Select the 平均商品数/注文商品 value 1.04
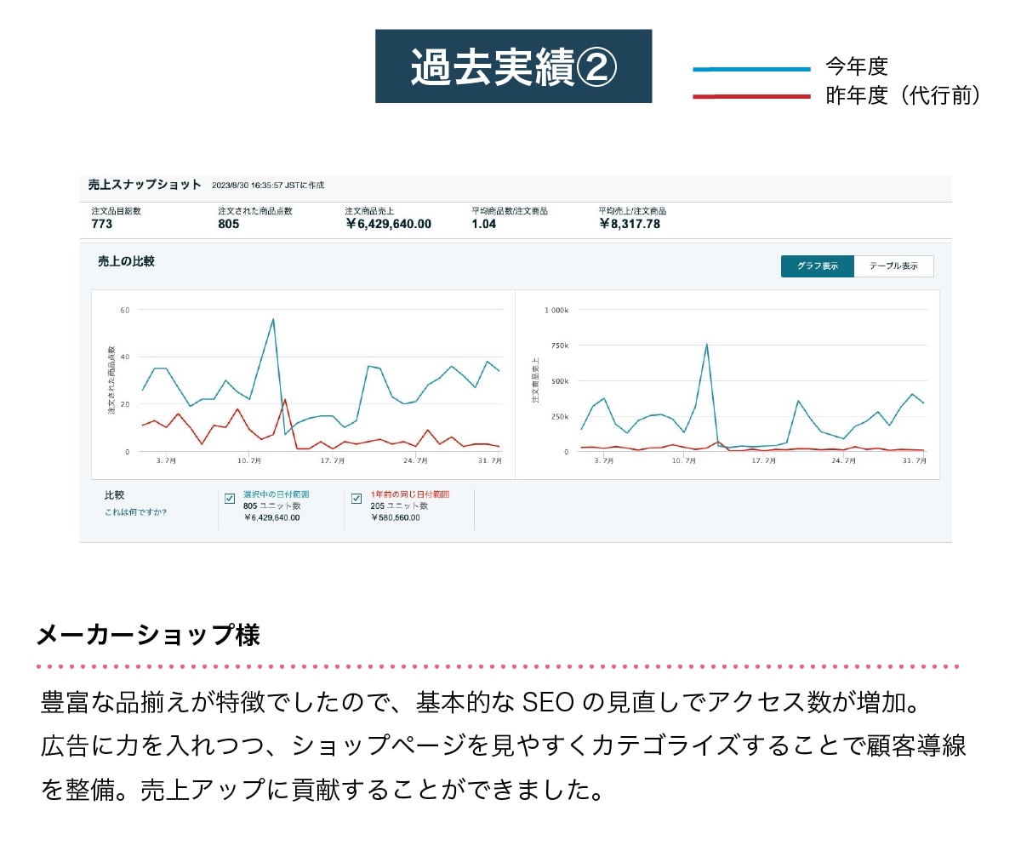The height and width of the screenshot is (851, 1021). pos(484,225)
